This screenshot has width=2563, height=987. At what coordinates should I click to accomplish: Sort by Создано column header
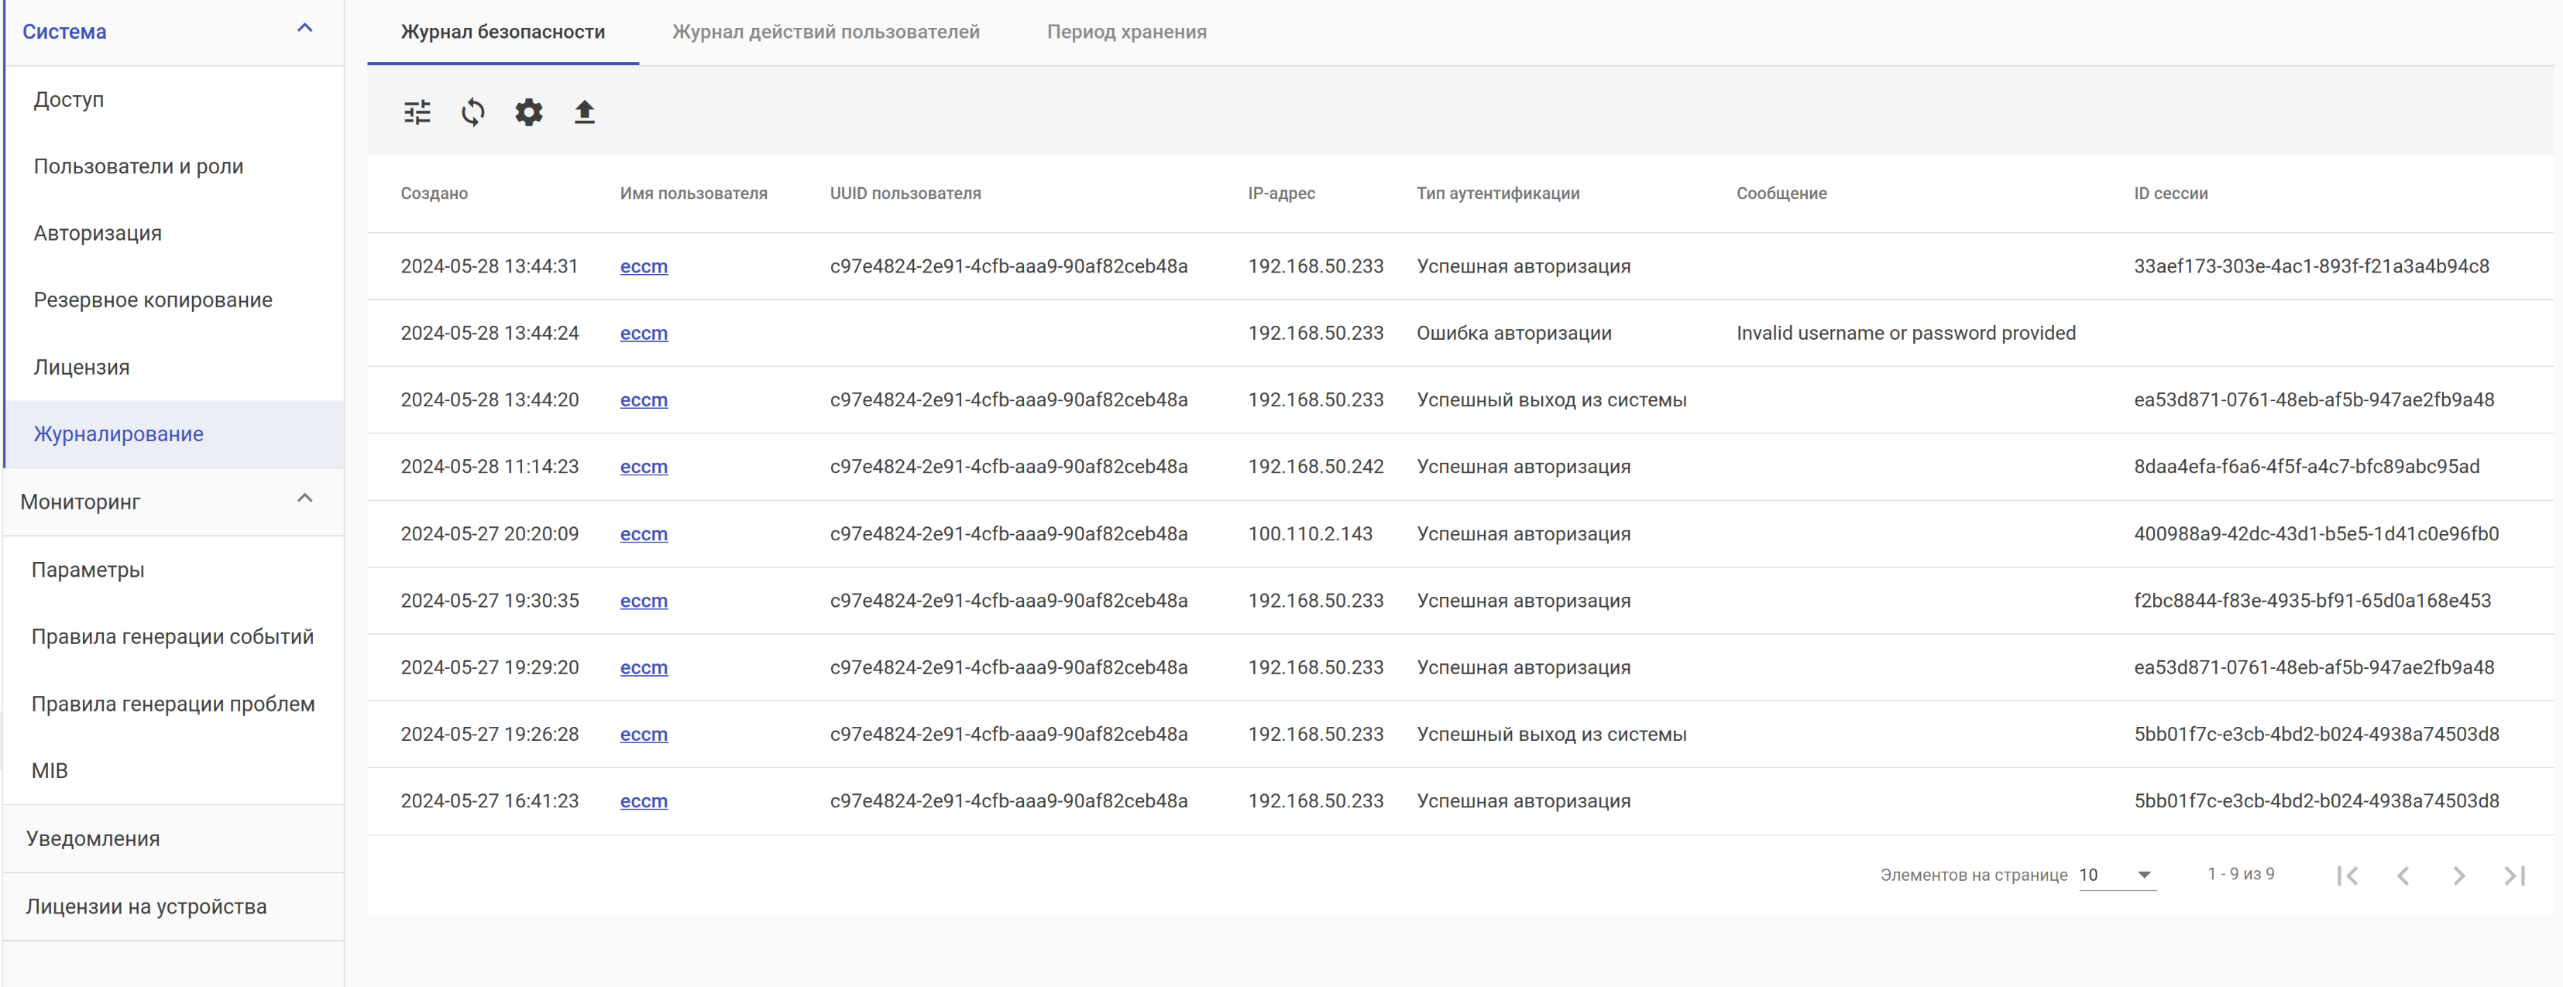434,194
